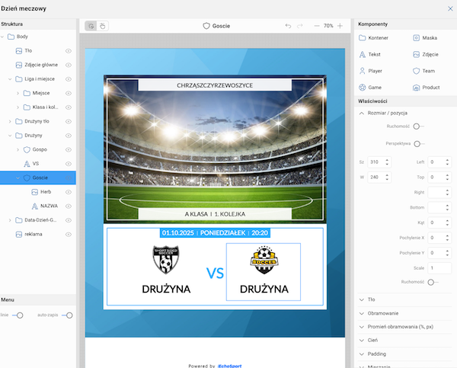Click the Pochylenie X input field

click(x=439, y=238)
